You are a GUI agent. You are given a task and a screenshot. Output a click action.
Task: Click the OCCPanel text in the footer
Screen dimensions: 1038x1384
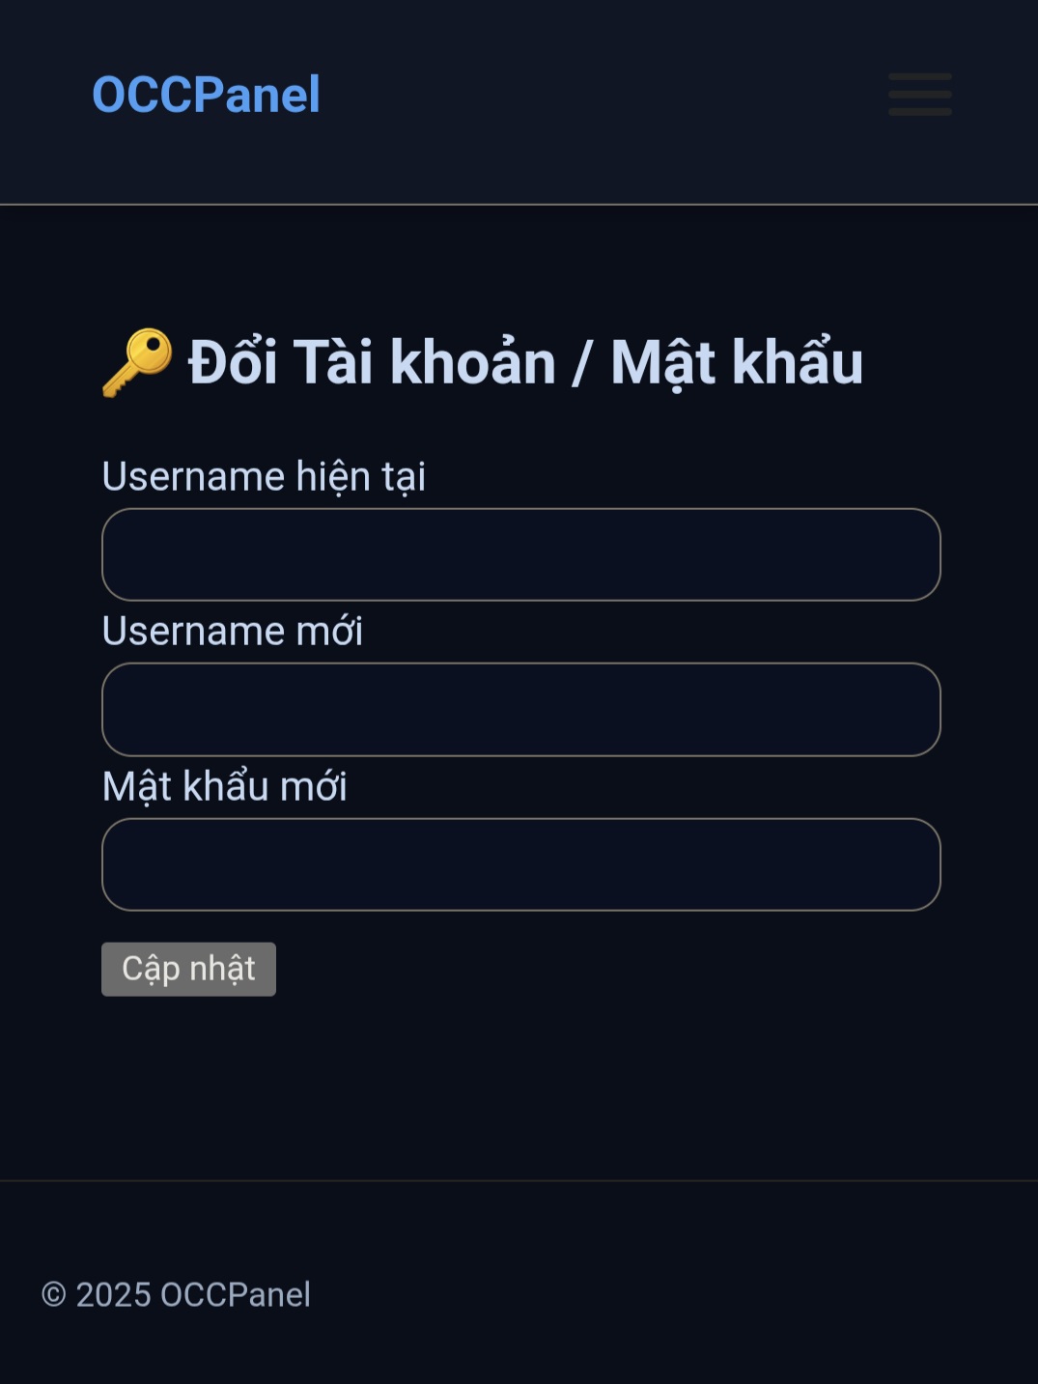236,1294
